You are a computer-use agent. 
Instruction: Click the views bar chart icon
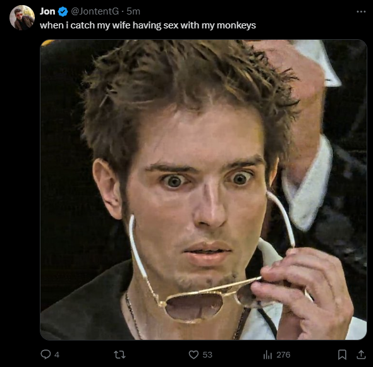[267, 355]
